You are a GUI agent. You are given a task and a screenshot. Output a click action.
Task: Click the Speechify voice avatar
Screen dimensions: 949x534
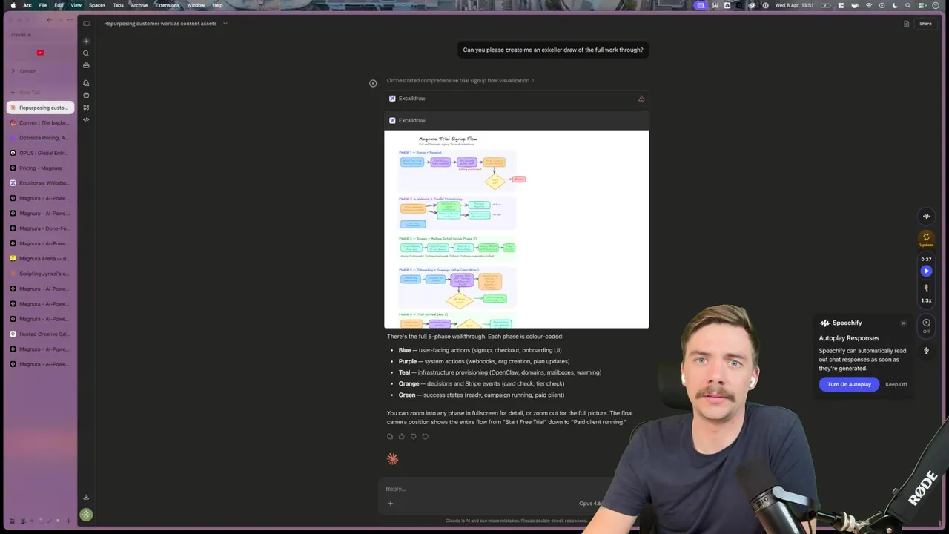point(926,288)
